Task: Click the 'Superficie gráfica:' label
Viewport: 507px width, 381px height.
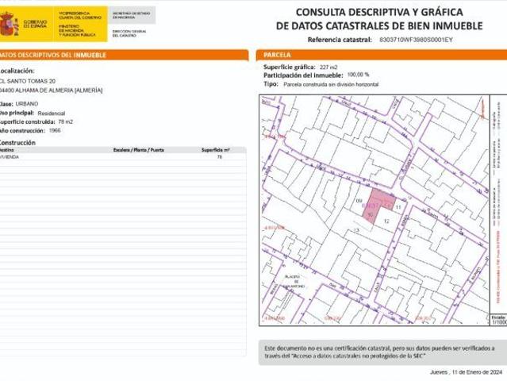Action: (x=289, y=67)
